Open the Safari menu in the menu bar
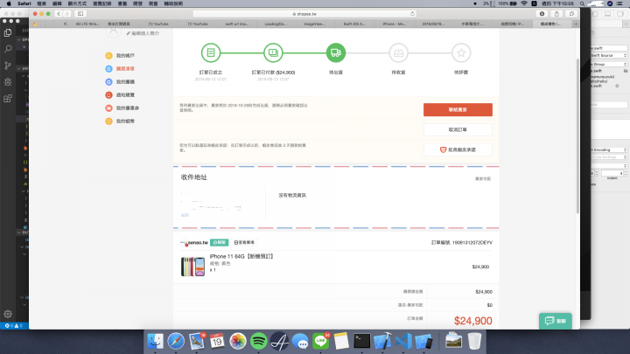Image resolution: width=630 pixels, height=354 pixels. click(x=24, y=3)
